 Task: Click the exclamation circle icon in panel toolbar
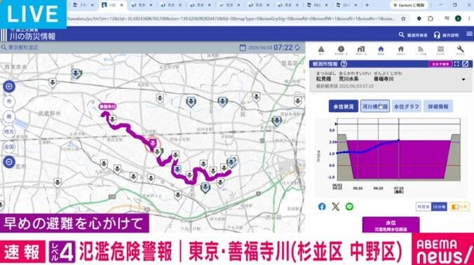341,49
